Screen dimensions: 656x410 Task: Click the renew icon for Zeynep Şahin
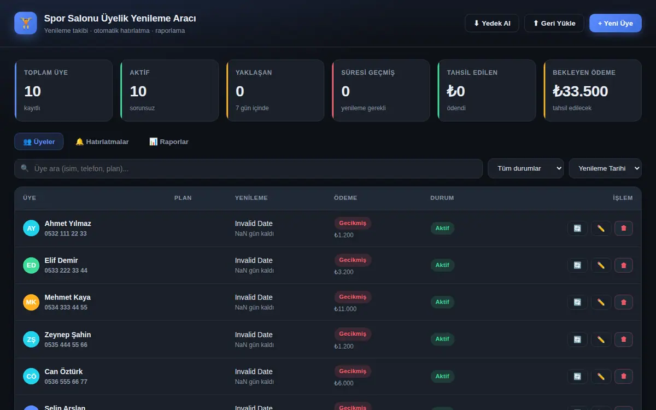click(x=577, y=339)
